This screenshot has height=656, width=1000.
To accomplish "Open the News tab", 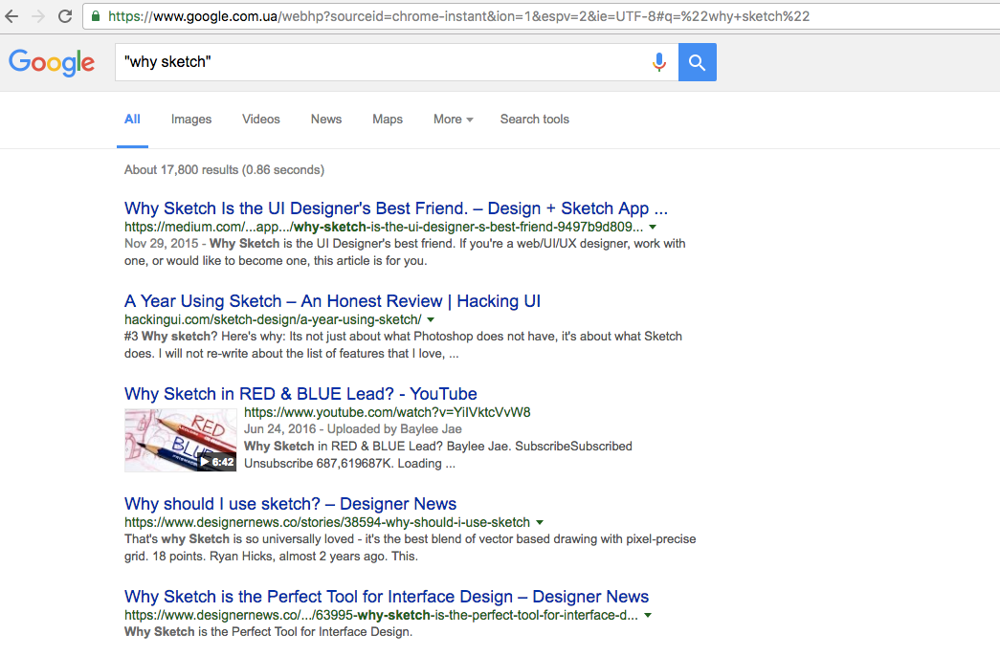I will point(326,120).
